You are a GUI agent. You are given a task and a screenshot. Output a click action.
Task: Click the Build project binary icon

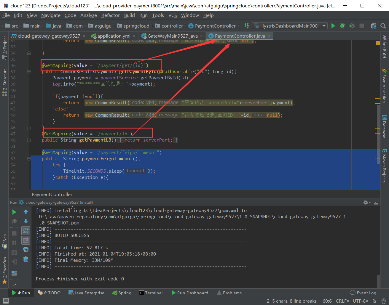click(x=247, y=26)
